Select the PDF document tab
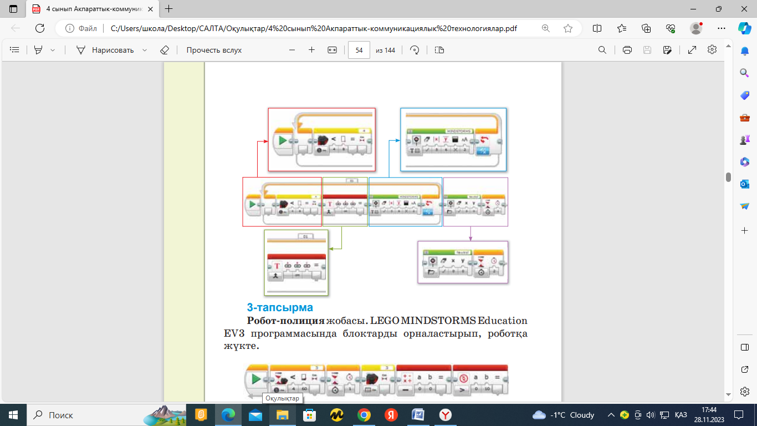 [93, 9]
